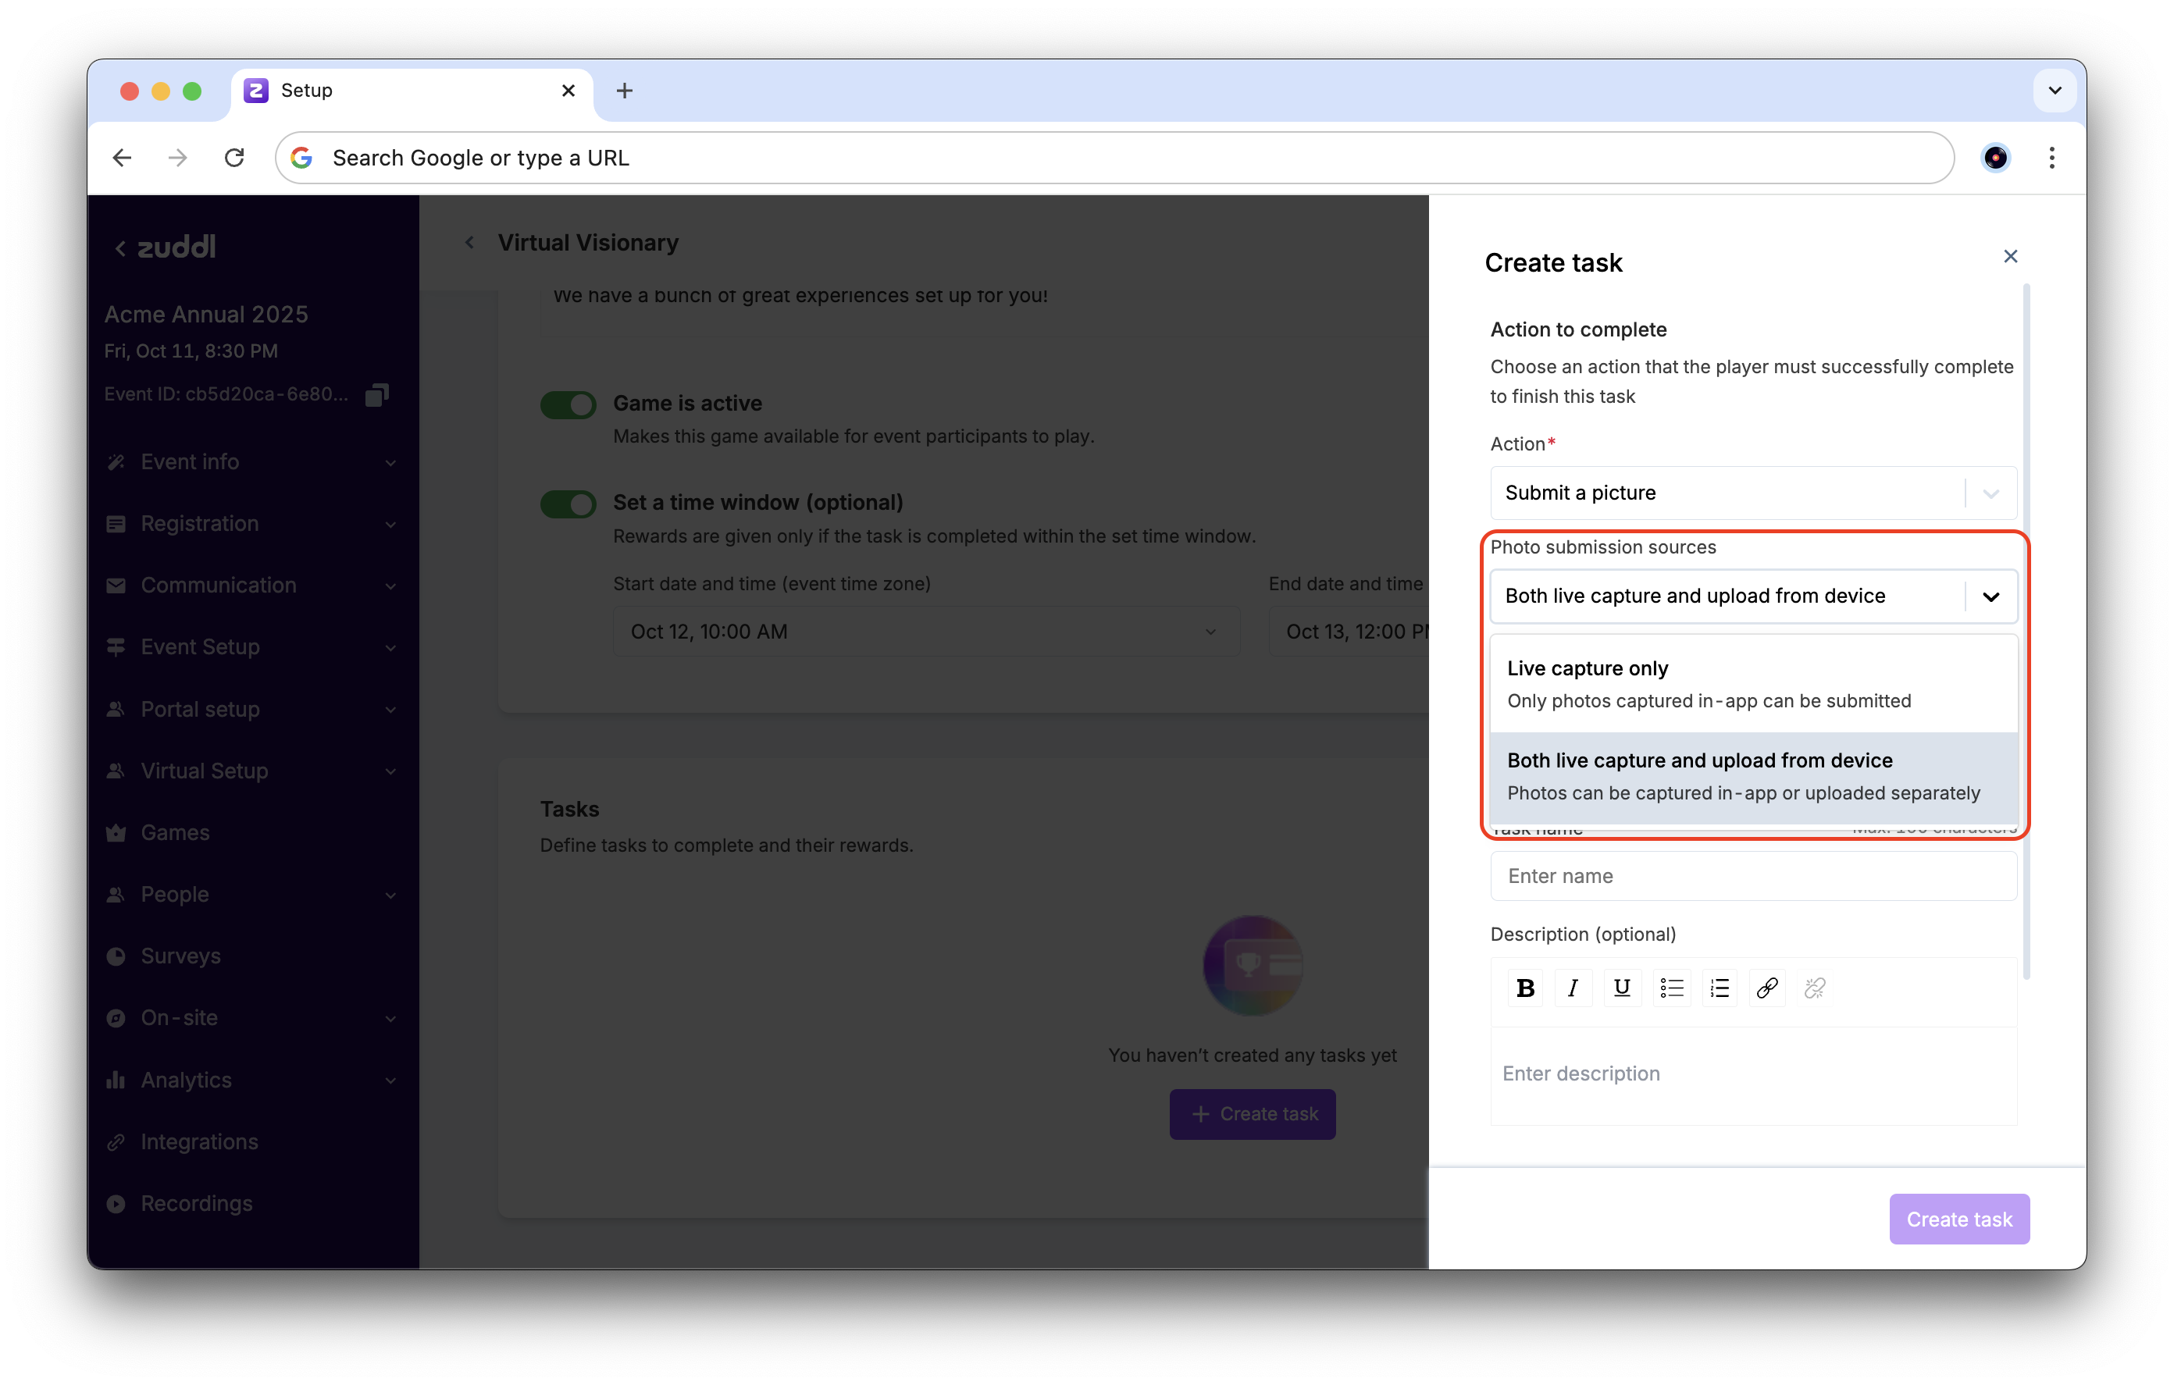Screen dimensions: 2174x1385
Task: Click the browser reload button
Action: (x=235, y=158)
